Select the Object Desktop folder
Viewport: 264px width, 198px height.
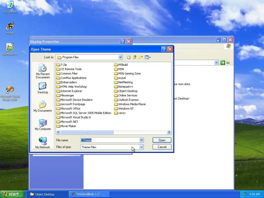126,91
